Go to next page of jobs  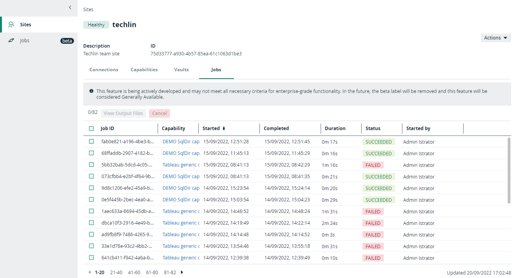182,272
